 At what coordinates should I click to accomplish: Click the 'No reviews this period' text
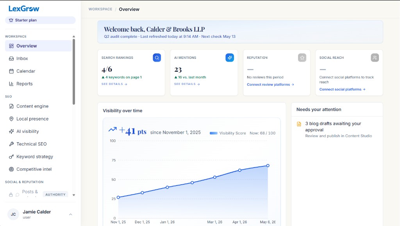pos(265,77)
